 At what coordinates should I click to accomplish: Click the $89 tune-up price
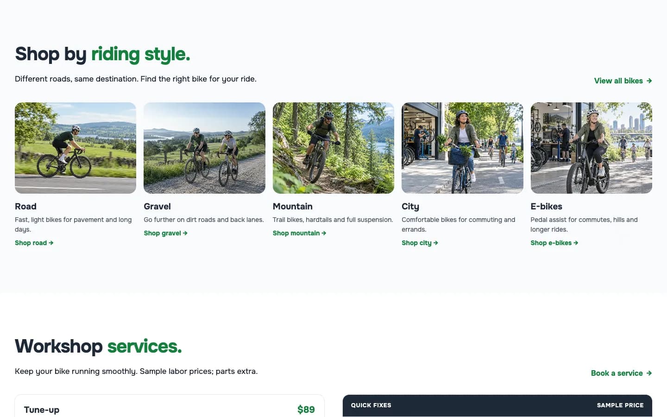(x=306, y=410)
